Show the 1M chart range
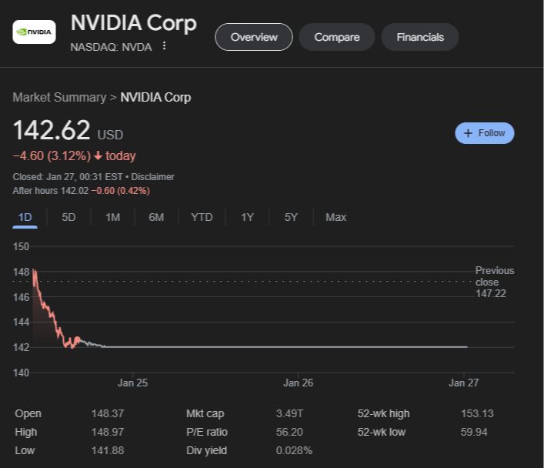Image resolution: width=544 pixels, height=468 pixels. point(112,217)
